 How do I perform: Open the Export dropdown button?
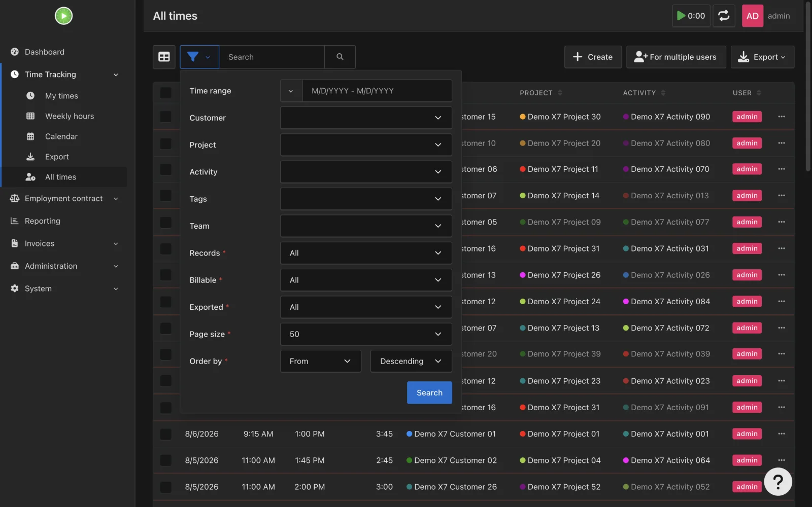[x=762, y=57]
